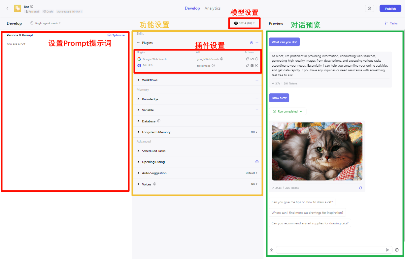Copy the DALLE 3 plugin
Viewport: 405px width, 259px height.
coord(248,65)
